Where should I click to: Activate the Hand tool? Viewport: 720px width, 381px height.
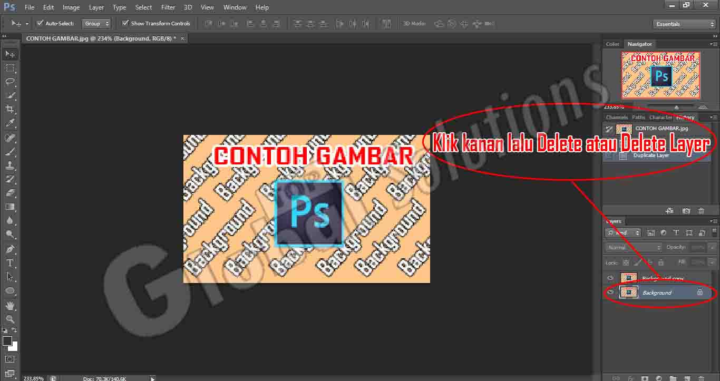coord(10,305)
